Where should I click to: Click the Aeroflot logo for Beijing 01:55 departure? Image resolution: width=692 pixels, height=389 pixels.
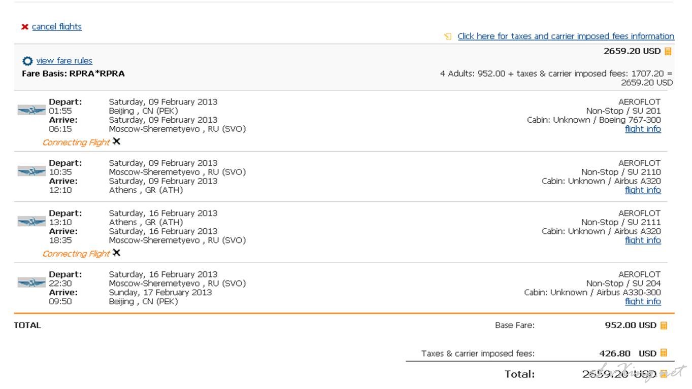pos(31,110)
